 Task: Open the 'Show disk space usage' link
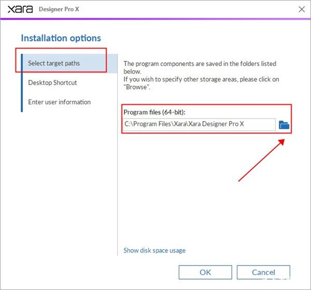154,251
